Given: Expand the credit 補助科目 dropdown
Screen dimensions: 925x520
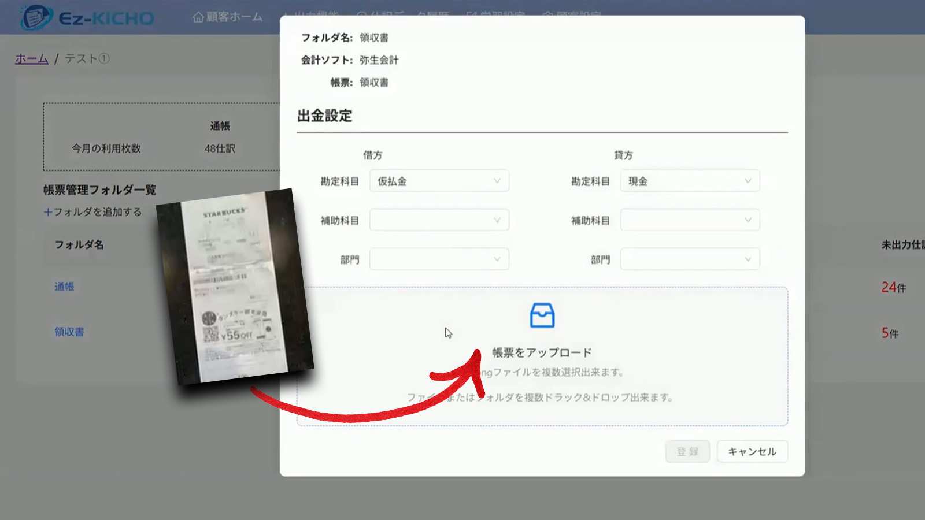Looking at the screenshot, I should [x=689, y=220].
